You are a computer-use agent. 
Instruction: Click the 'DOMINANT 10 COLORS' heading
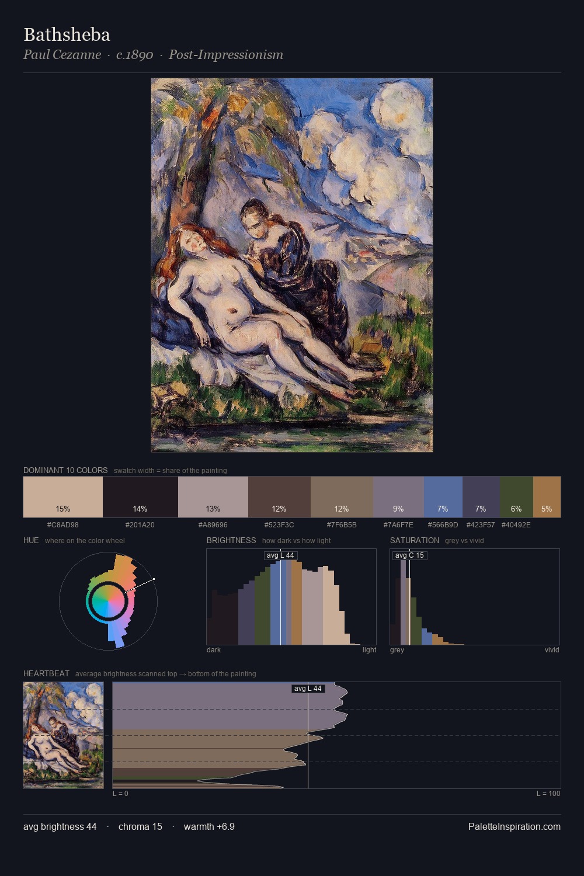pos(65,470)
